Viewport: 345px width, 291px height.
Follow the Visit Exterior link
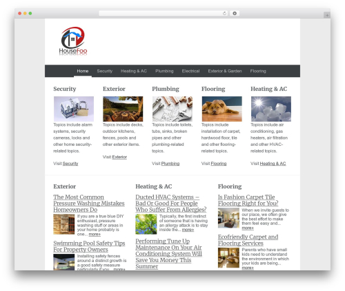[x=119, y=157]
